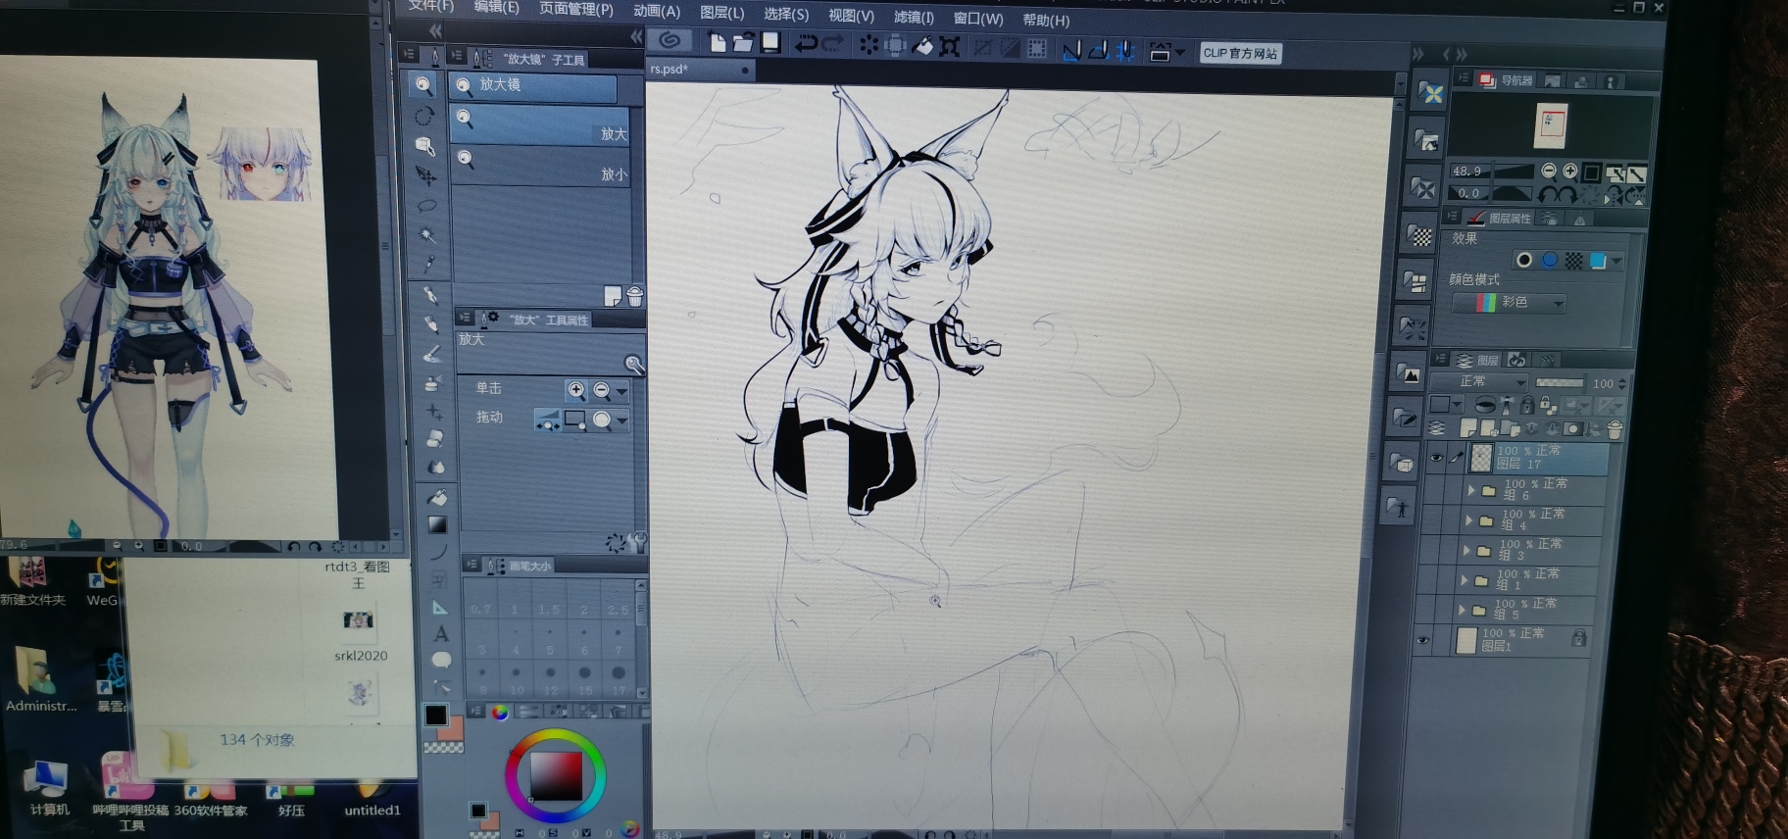Viewport: 1788px width, 839px height.
Task: Select the Eraser tool
Action: tap(434, 438)
